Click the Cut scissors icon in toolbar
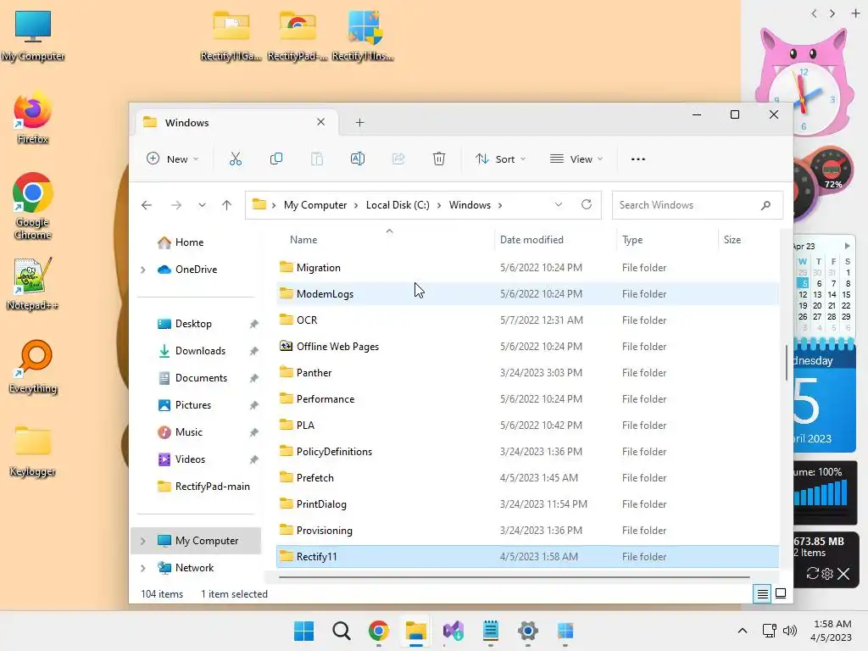 click(236, 159)
